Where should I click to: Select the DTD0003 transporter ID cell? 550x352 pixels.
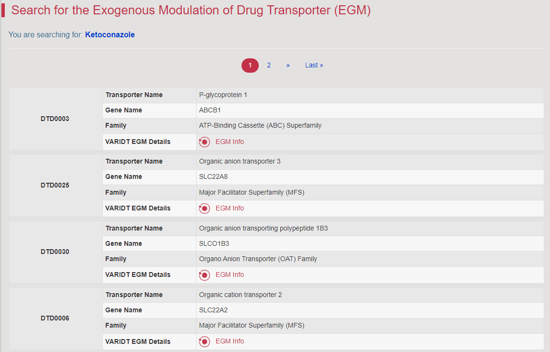coord(55,119)
